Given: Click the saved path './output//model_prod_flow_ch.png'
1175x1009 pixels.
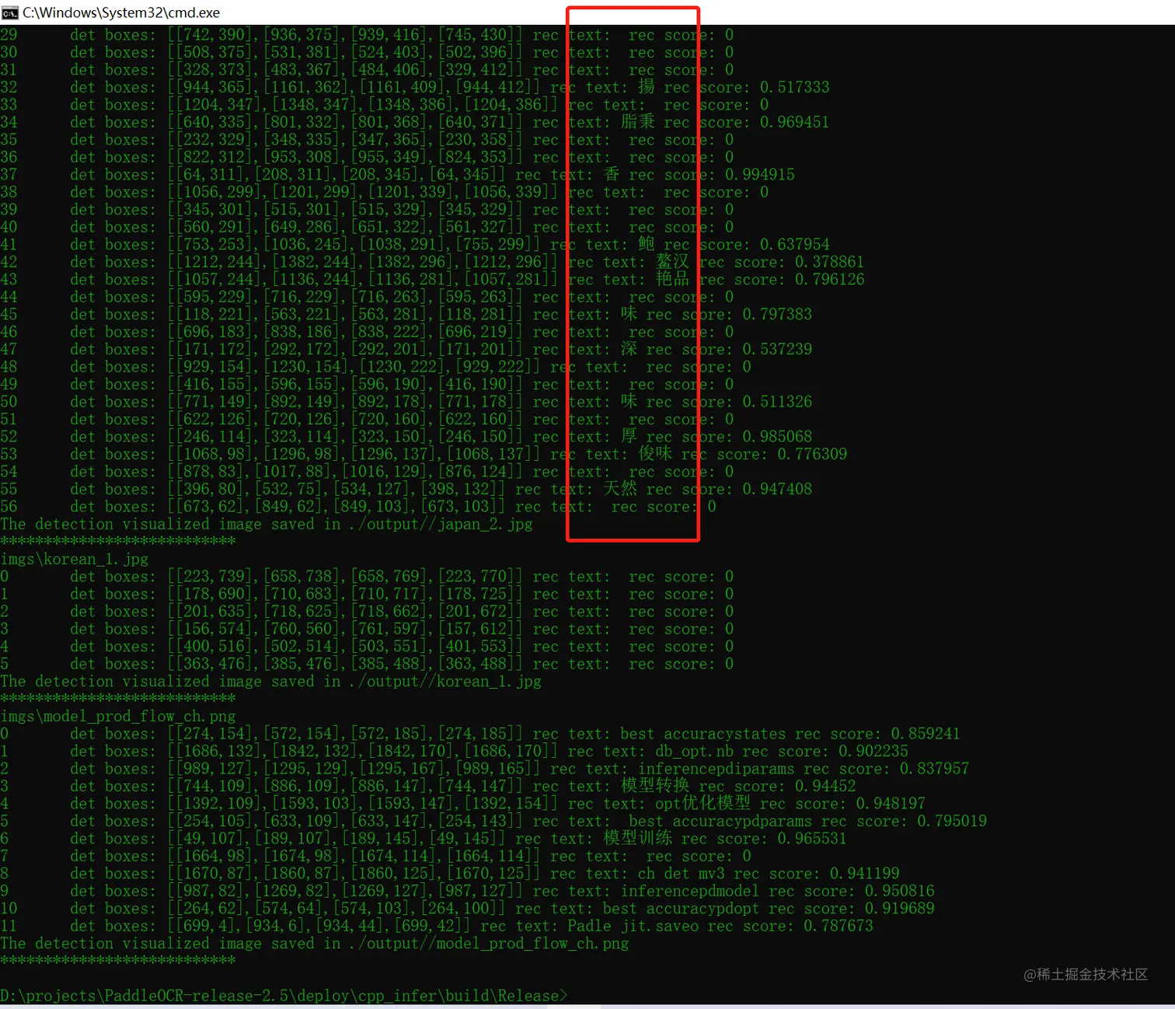Looking at the screenshot, I should [489, 943].
